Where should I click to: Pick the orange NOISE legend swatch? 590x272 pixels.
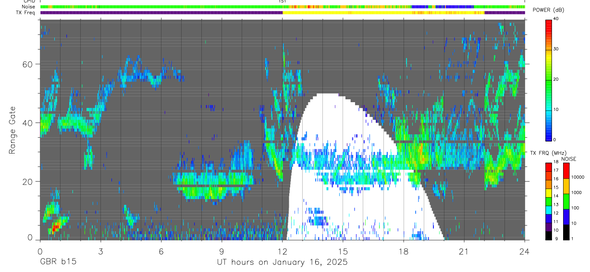click(x=566, y=186)
